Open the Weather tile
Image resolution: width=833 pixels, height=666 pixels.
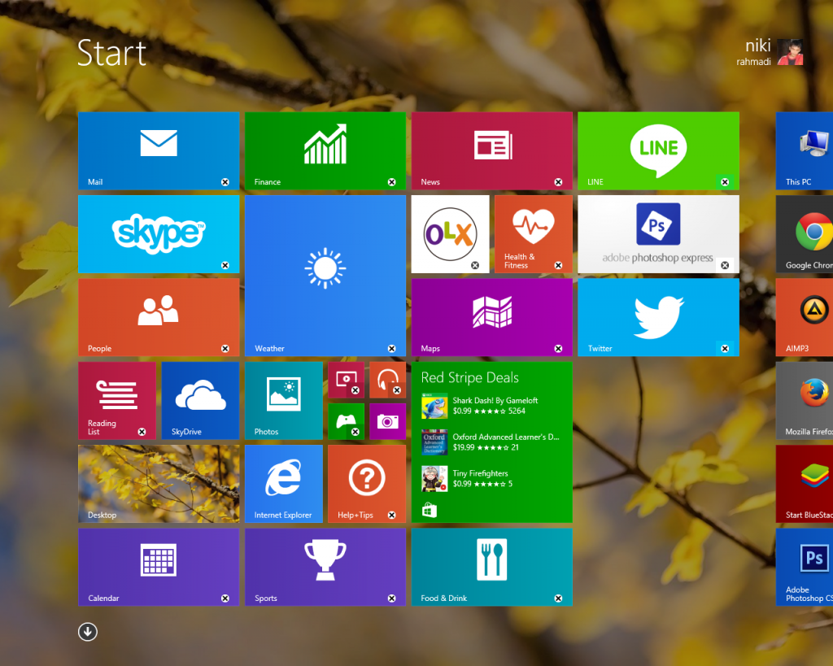325,276
